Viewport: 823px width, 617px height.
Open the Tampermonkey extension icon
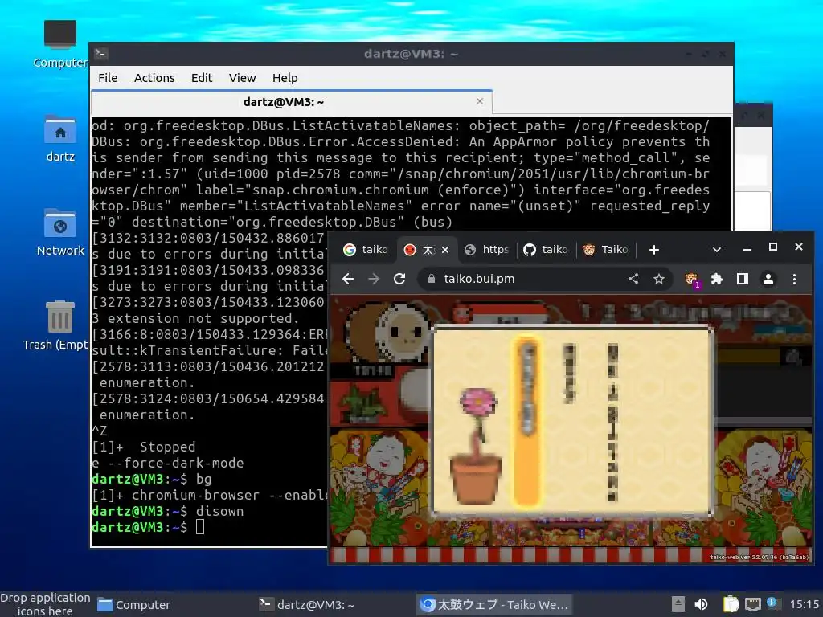coord(692,279)
